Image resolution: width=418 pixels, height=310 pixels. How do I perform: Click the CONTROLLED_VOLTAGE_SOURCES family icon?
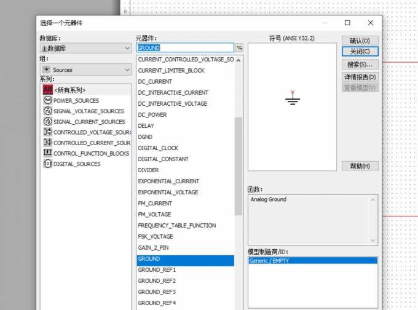(x=47, y=132)
